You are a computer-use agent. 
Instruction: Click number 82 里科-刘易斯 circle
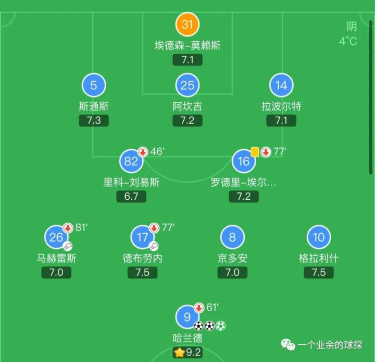click(131, 161)
